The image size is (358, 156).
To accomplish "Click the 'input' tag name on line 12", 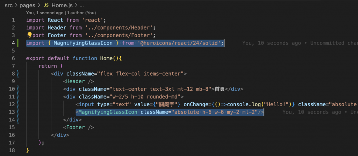I will [x=86, y=104].
